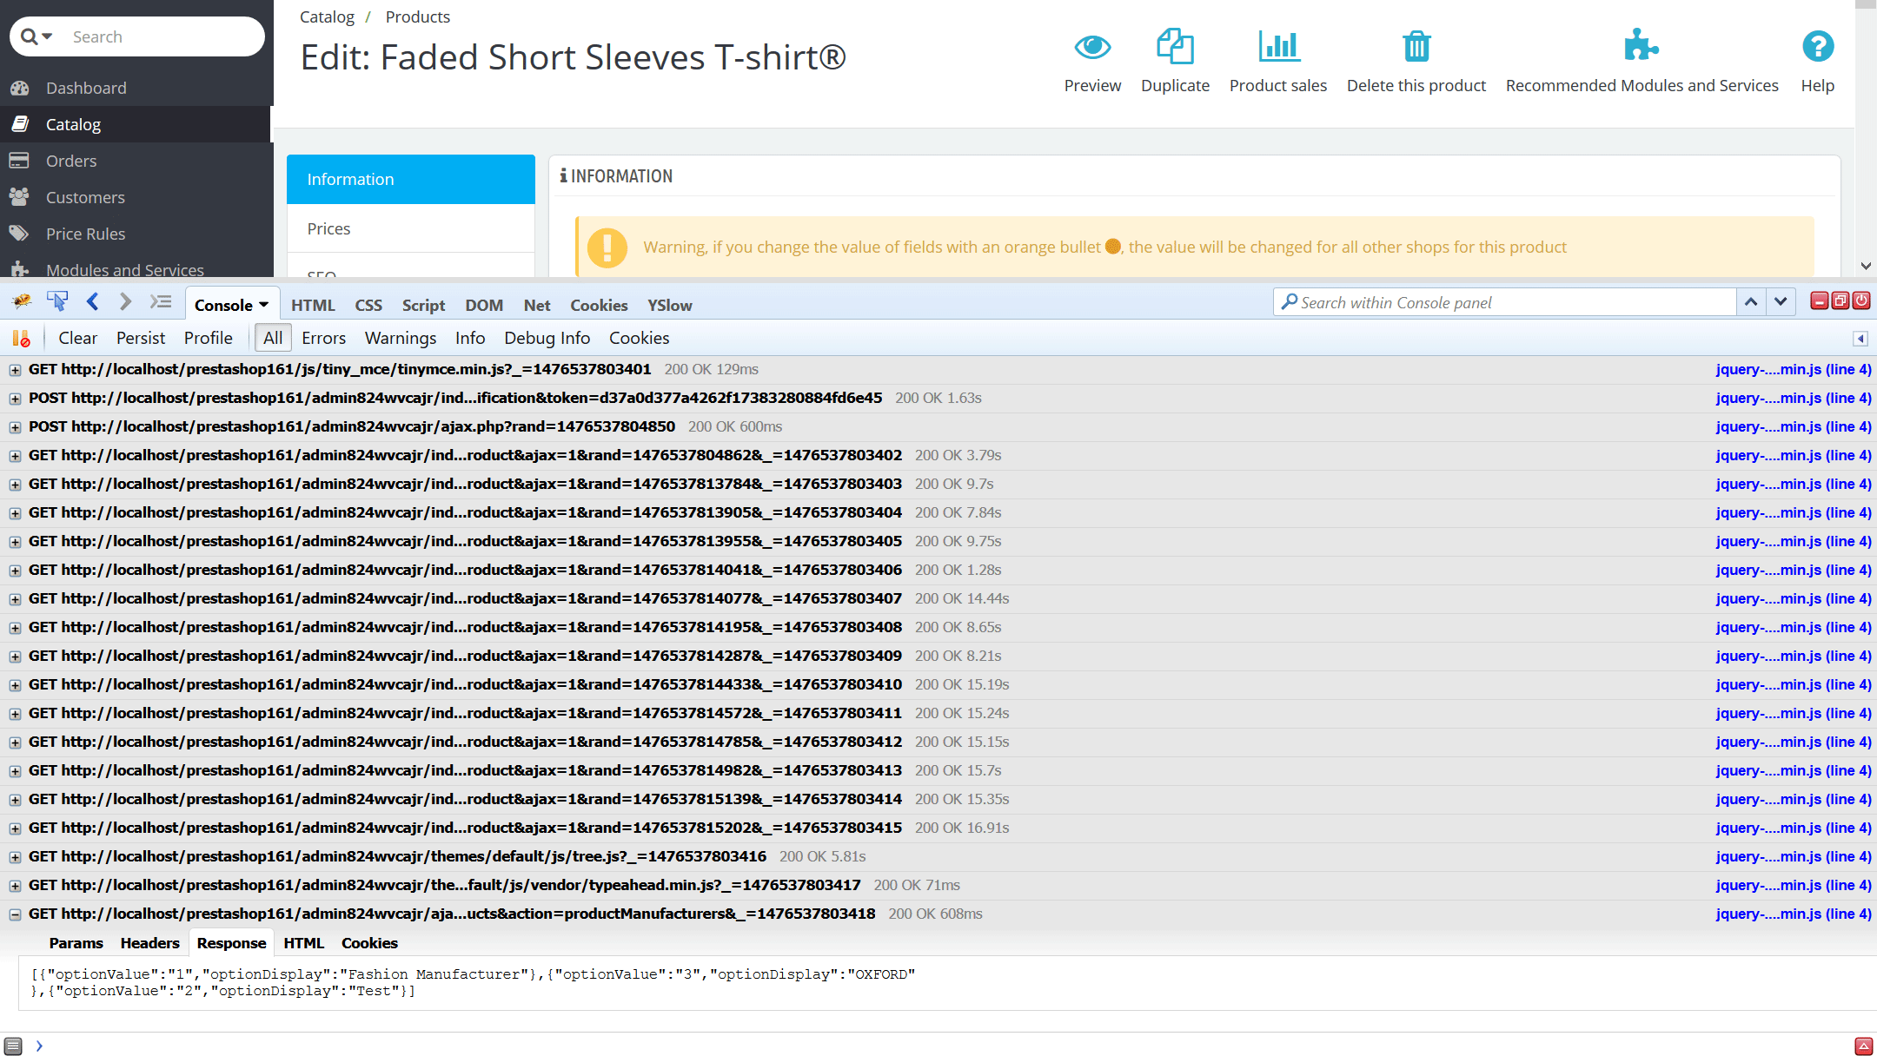This screenshot has height=1056, width=1877.
Task: Expand the tree.js GET request
Action: click(x=15, y=857)
